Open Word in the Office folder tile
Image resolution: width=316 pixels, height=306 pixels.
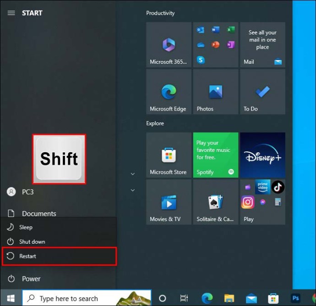point(215,30)
